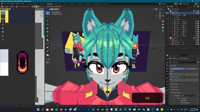This screenshot has height=112, width=200.
Task: Toggle visibility of the References collection
Action: [x=196, y=38]
